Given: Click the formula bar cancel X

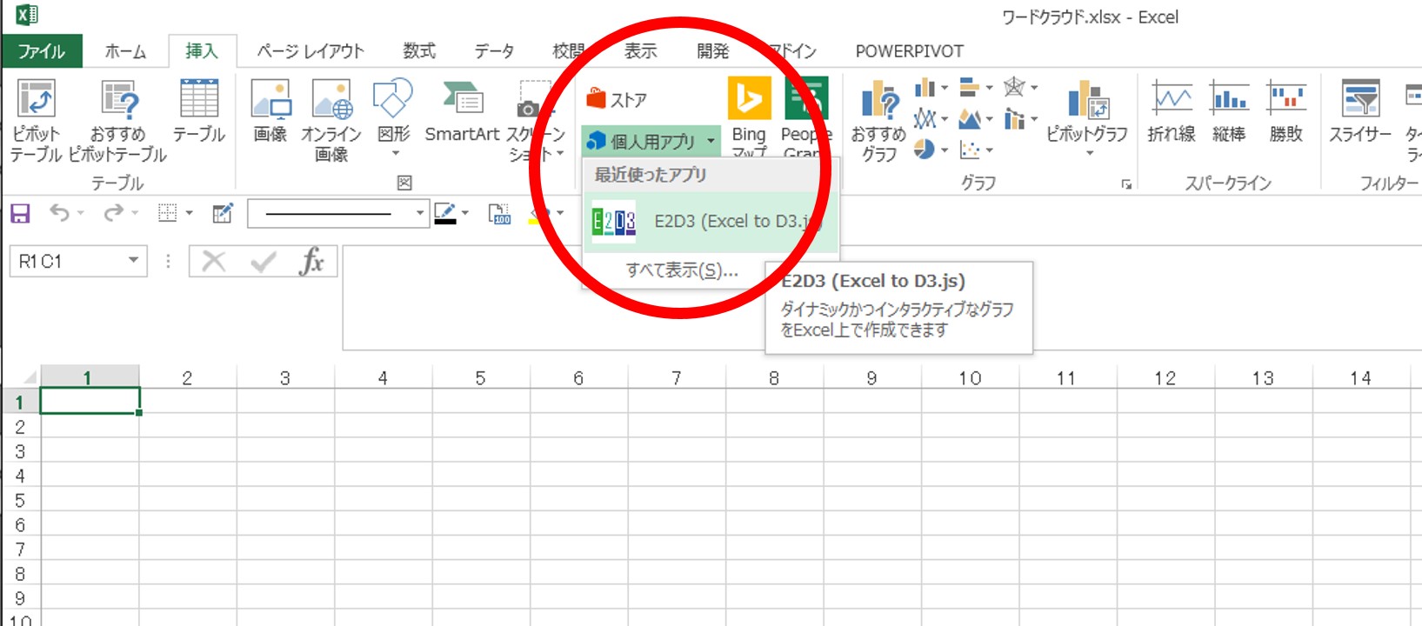Looking at the screenshot, I should [214, 261].
